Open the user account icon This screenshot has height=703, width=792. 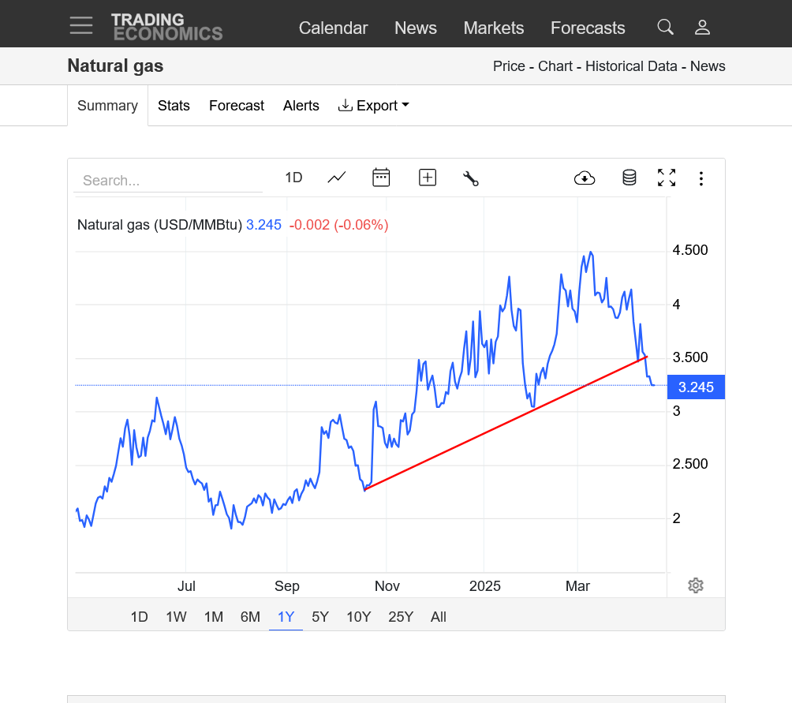(x=702, y=28)
